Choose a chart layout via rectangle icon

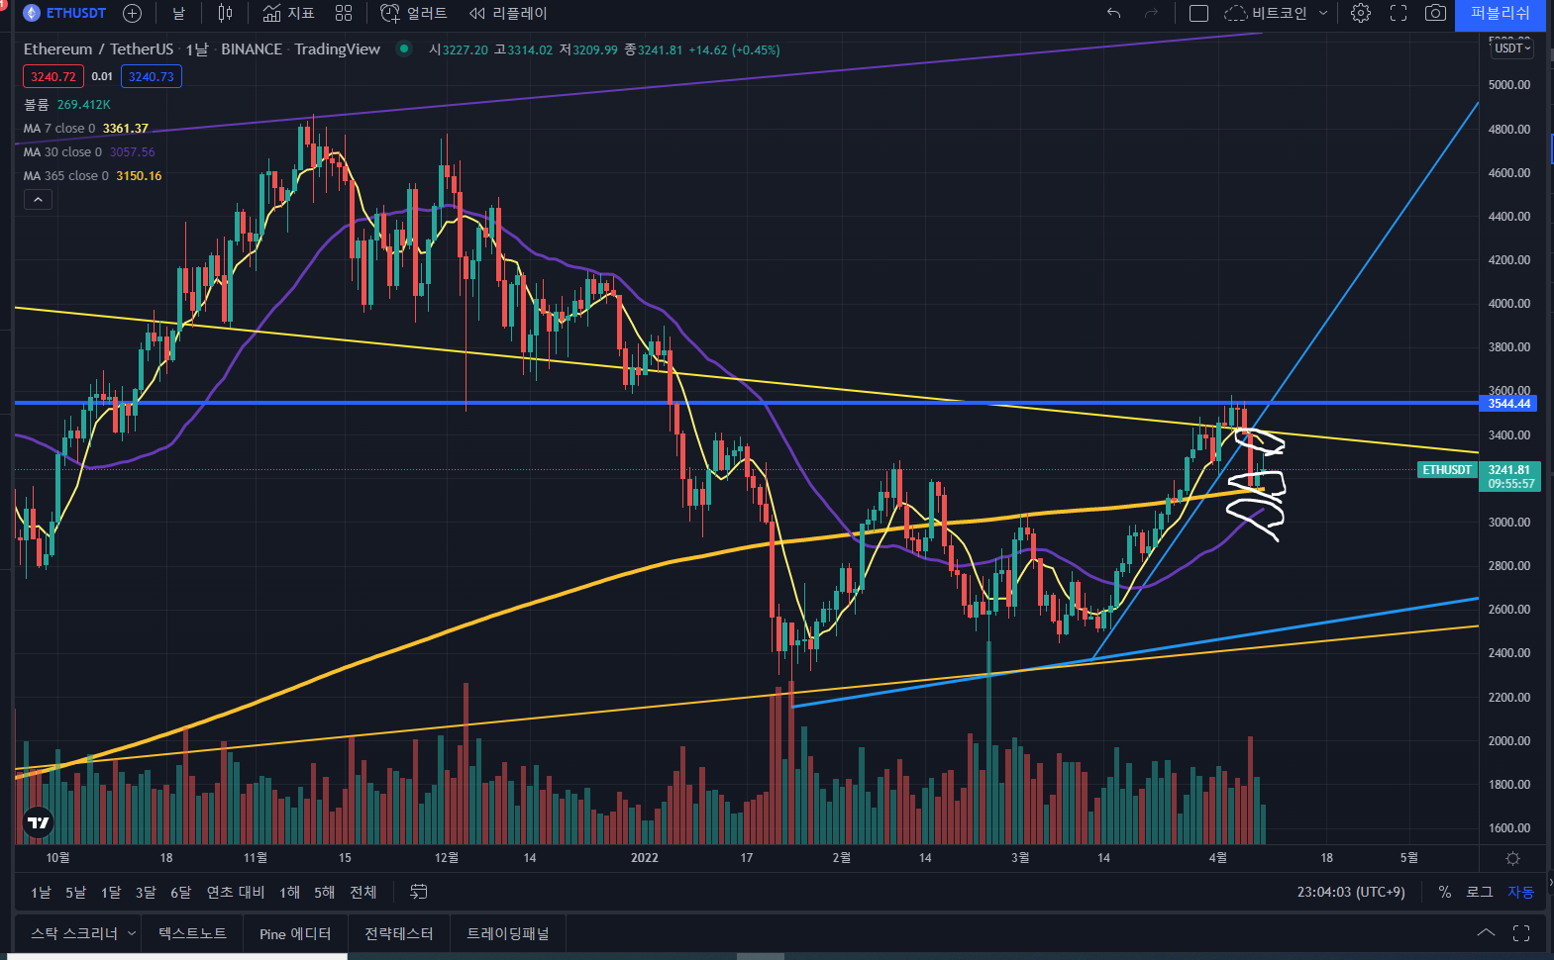(x=1198, y=13)
